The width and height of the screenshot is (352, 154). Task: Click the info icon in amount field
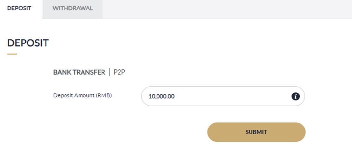[x=296, y=96]
